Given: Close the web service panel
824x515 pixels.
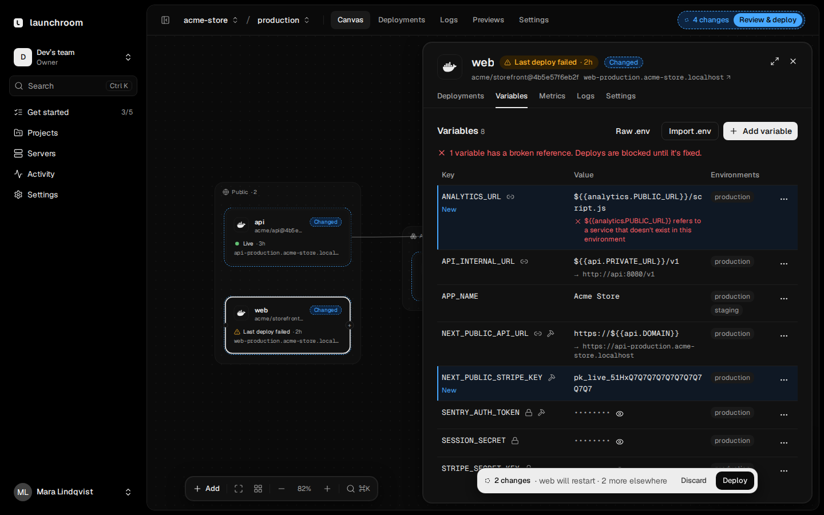Looking at the screenshot, I should pyautogui.click(x=793, y=61).
